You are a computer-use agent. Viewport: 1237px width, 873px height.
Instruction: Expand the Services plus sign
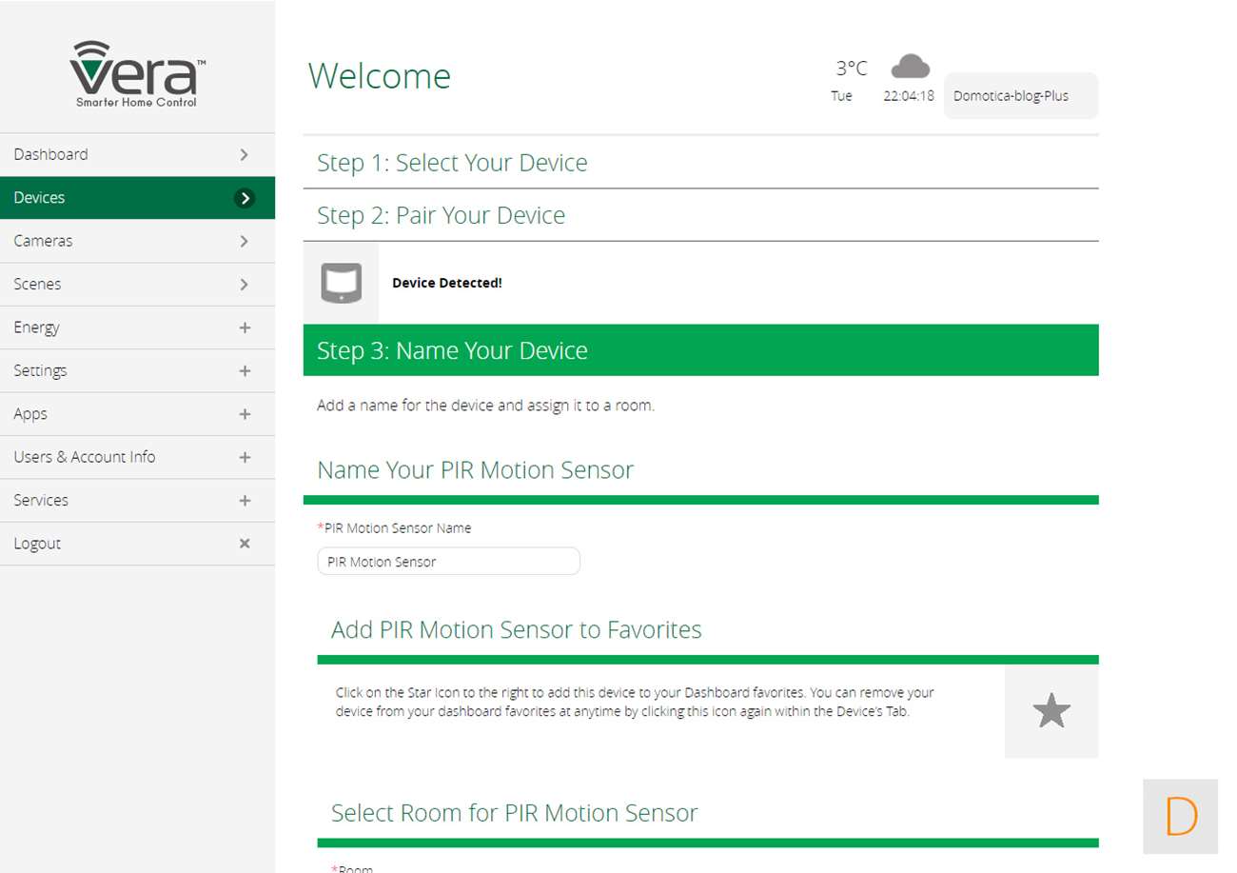coord(245,501)
